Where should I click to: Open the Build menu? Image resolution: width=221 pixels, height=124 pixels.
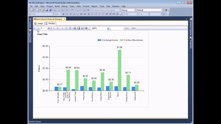(57, 6)
